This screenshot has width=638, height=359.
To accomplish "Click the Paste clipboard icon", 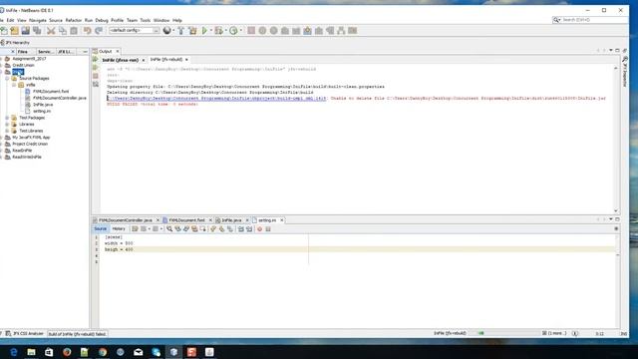I will point(74,31).
